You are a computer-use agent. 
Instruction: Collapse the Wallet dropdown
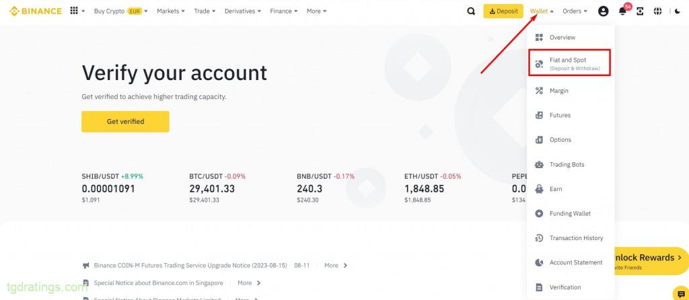pyautogui.click(x=542, y=11)
